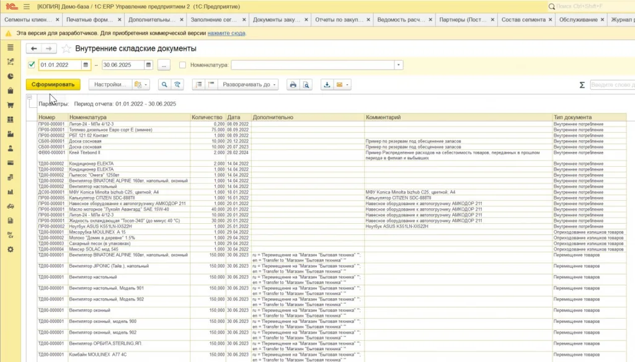635x362 pixels.
Task: Open the report variants dropdown next to Настройки
Action: click(x=141, y=85)
